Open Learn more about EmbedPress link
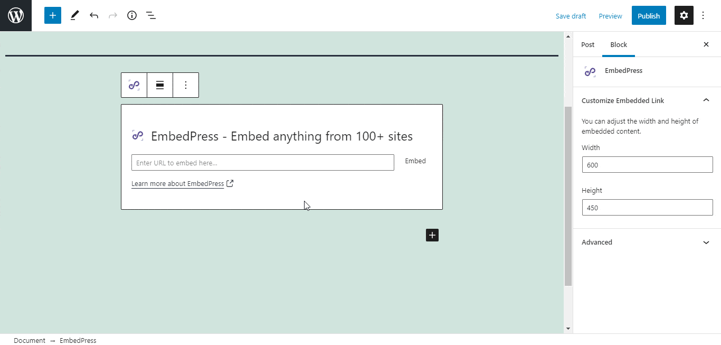 pos(178,183)
